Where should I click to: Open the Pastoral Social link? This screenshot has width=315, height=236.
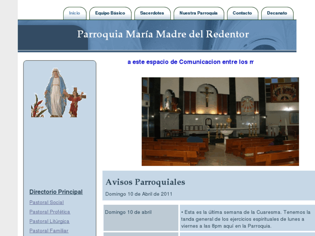pos(47,203)
